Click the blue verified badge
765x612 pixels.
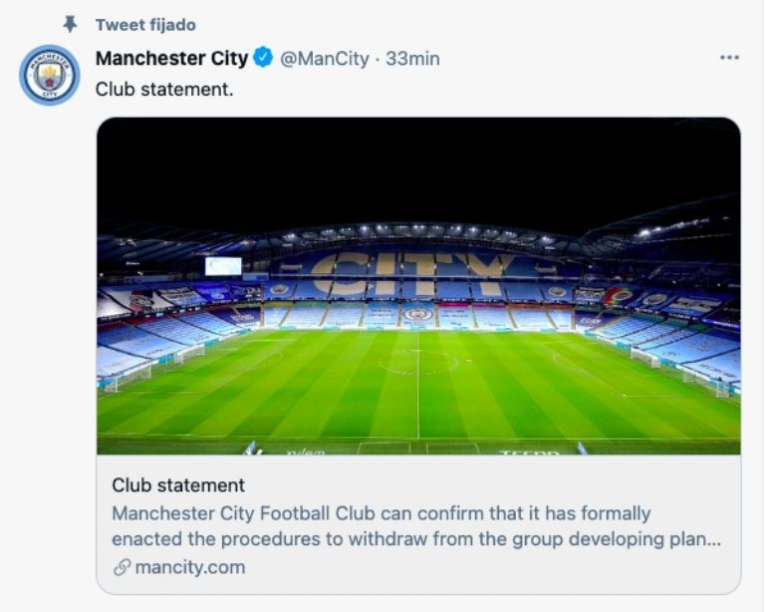click(x=263, y=59)
